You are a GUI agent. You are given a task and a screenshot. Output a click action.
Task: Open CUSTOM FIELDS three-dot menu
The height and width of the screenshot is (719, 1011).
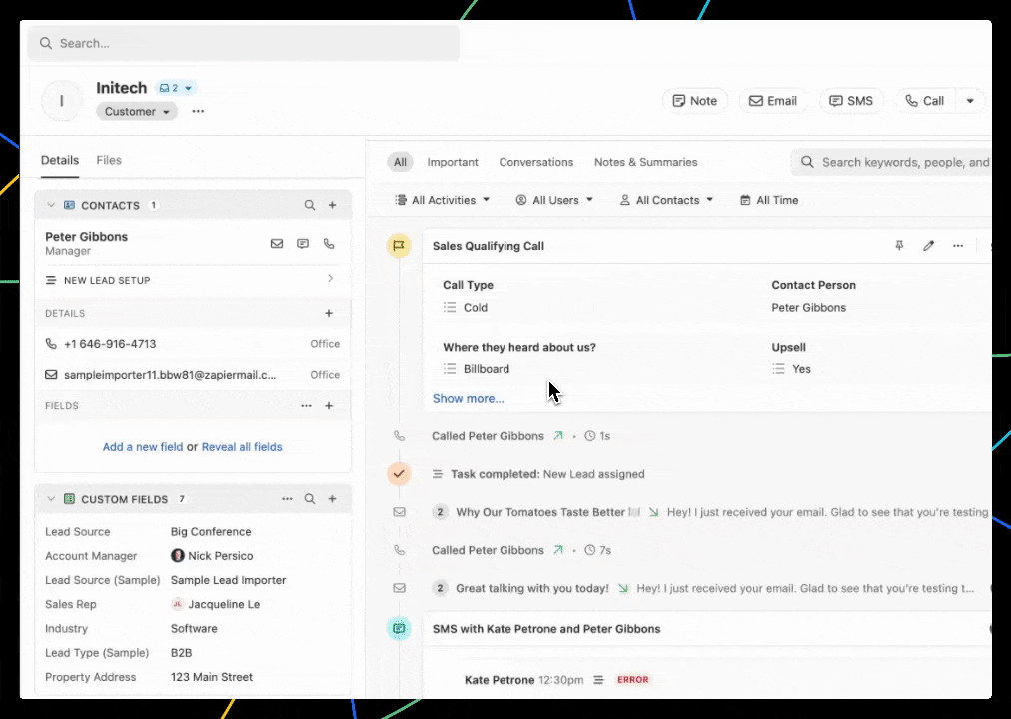(287, 499)
